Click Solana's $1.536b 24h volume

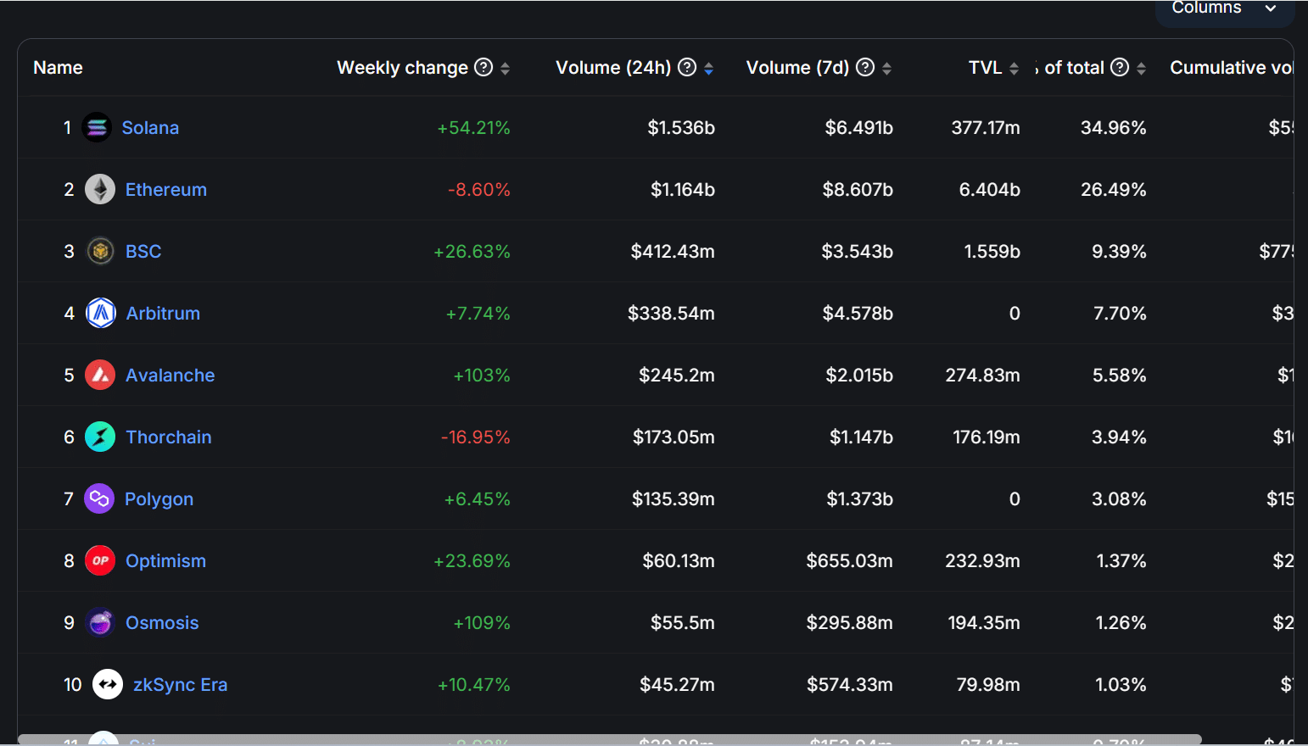click(x=681, y=127)
